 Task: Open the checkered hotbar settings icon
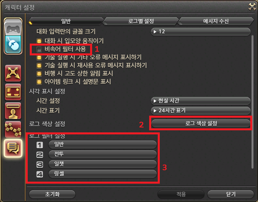pyautogui.click(x=13, y=130)
